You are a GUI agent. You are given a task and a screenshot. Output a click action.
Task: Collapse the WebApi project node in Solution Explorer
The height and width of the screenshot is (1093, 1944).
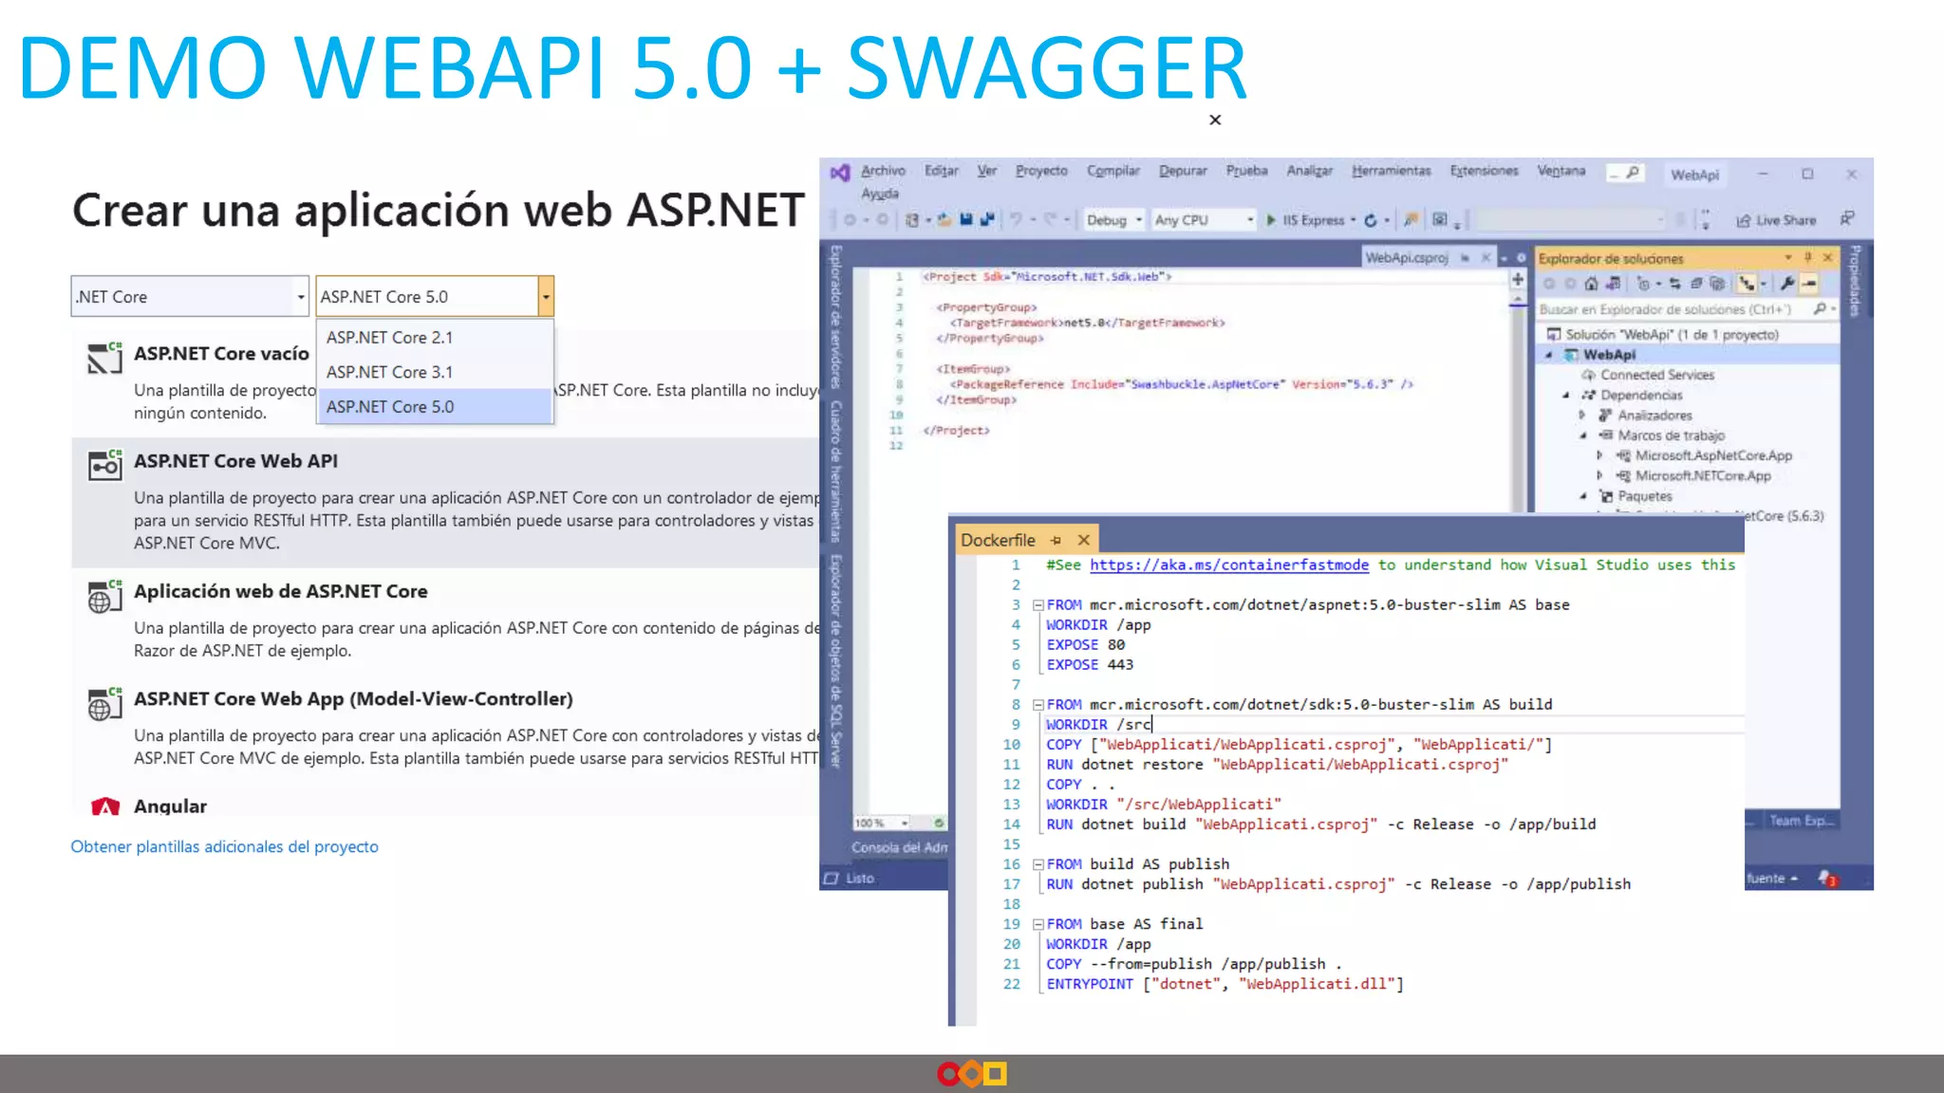1550,355
